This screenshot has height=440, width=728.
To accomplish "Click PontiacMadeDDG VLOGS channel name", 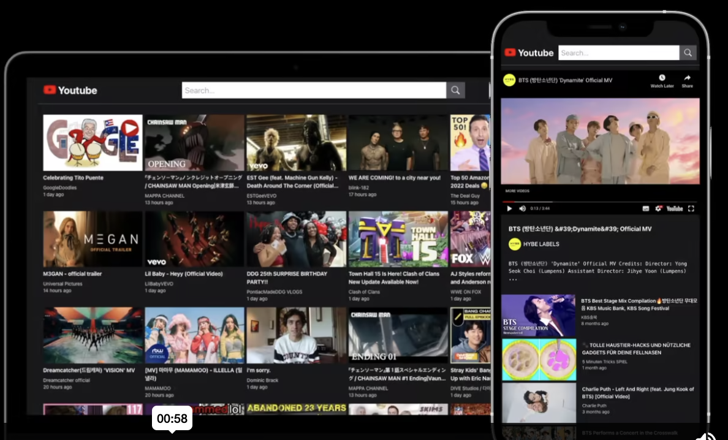I will pyautogui.click(x=275, y=292).
